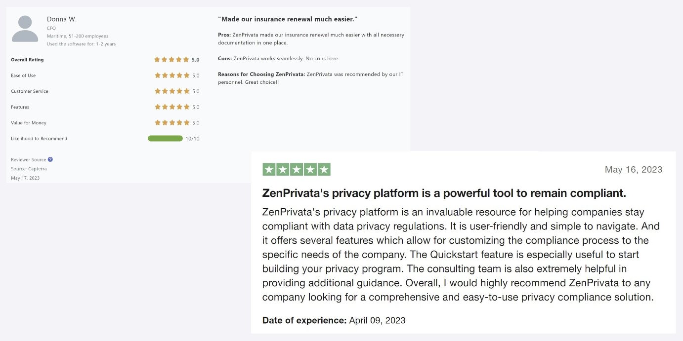
Task: Click the "Date of experience" label
Action: click(x=304, y=320)
